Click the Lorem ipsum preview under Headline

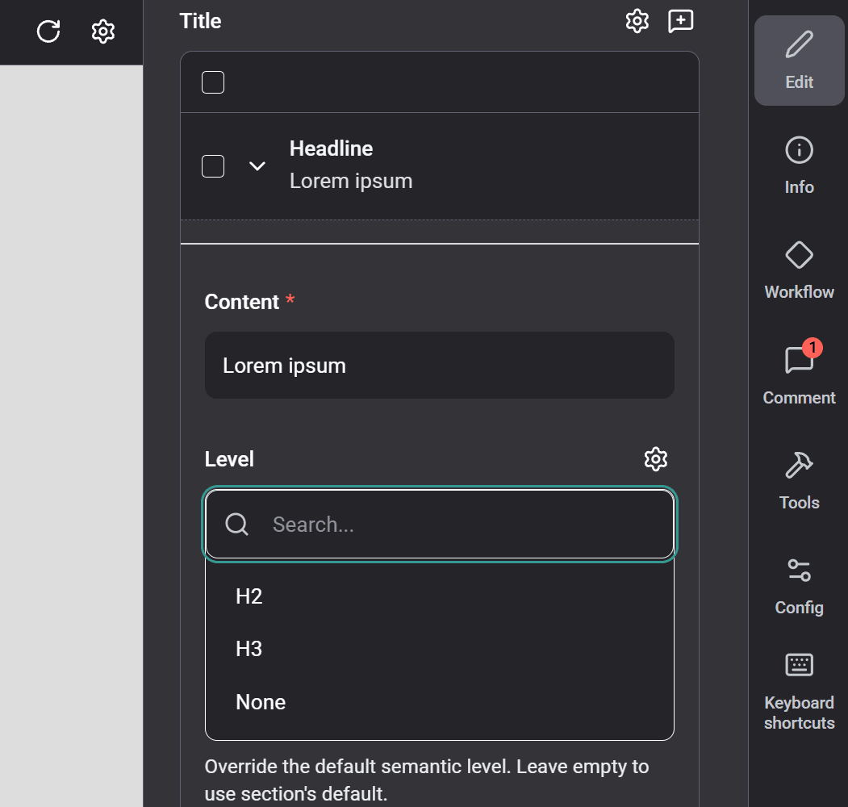point(351,181)
